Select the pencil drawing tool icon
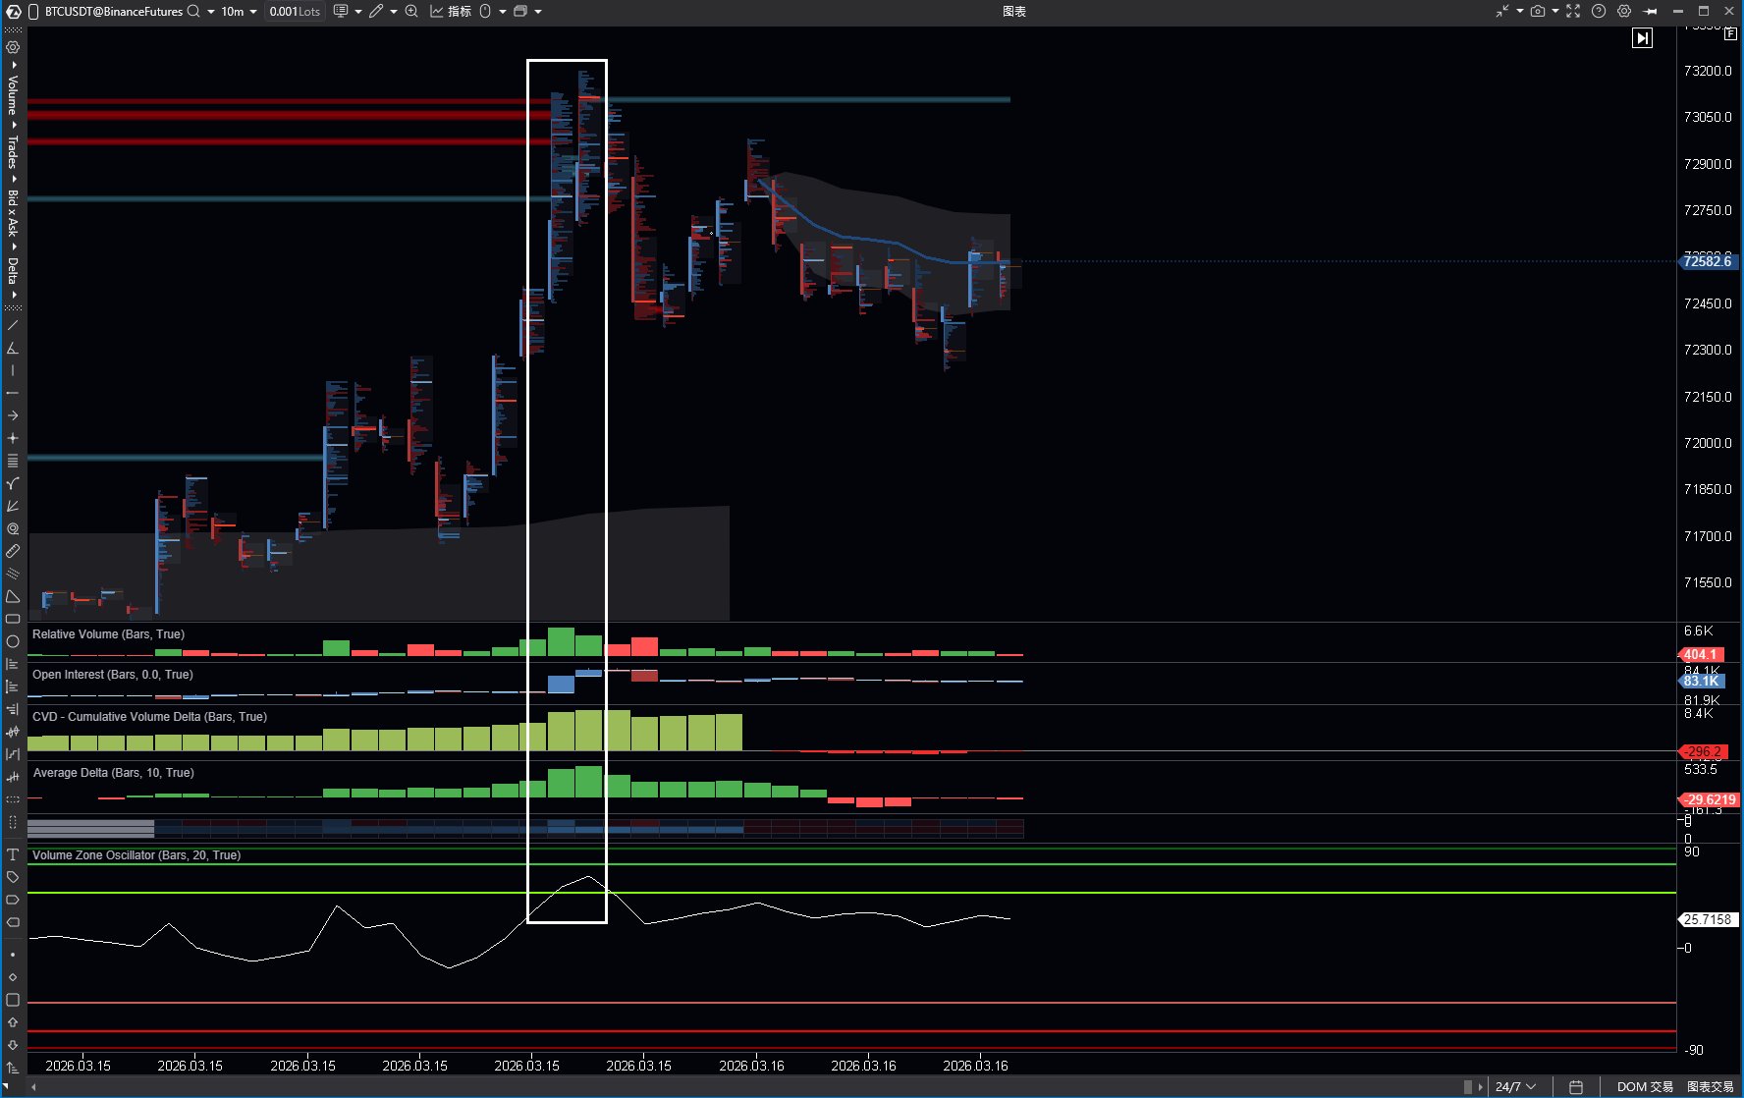This screenshot has width=1744, height=1098. [376, 11]
